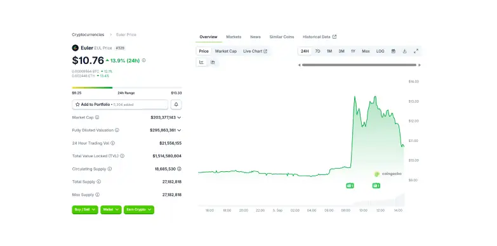Select the 1Y time range
Viewport: 497px width, 246px height.
pos(353,51)
